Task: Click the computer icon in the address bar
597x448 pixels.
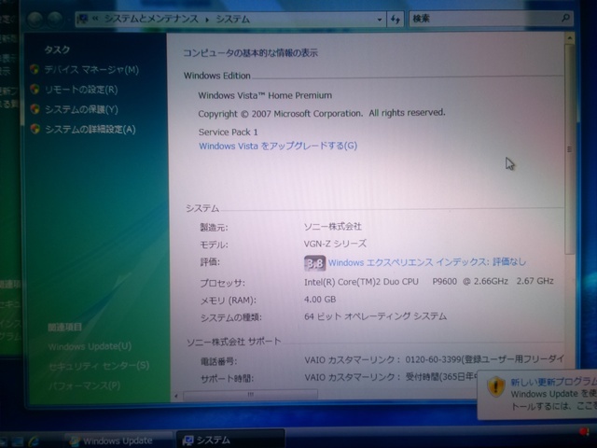Action: (82, 19)
